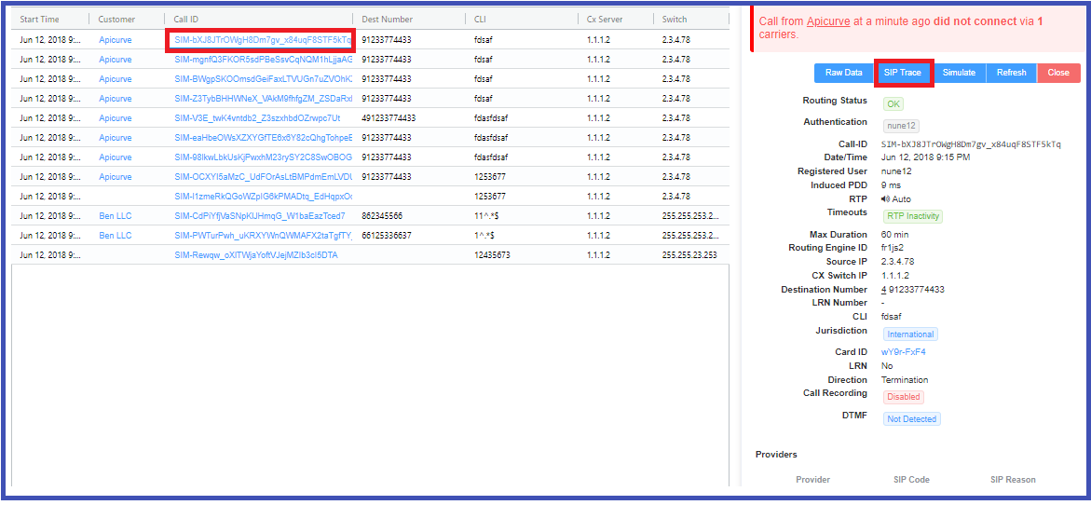
Task: Click the Raw Data button
Action: [843, 73]
